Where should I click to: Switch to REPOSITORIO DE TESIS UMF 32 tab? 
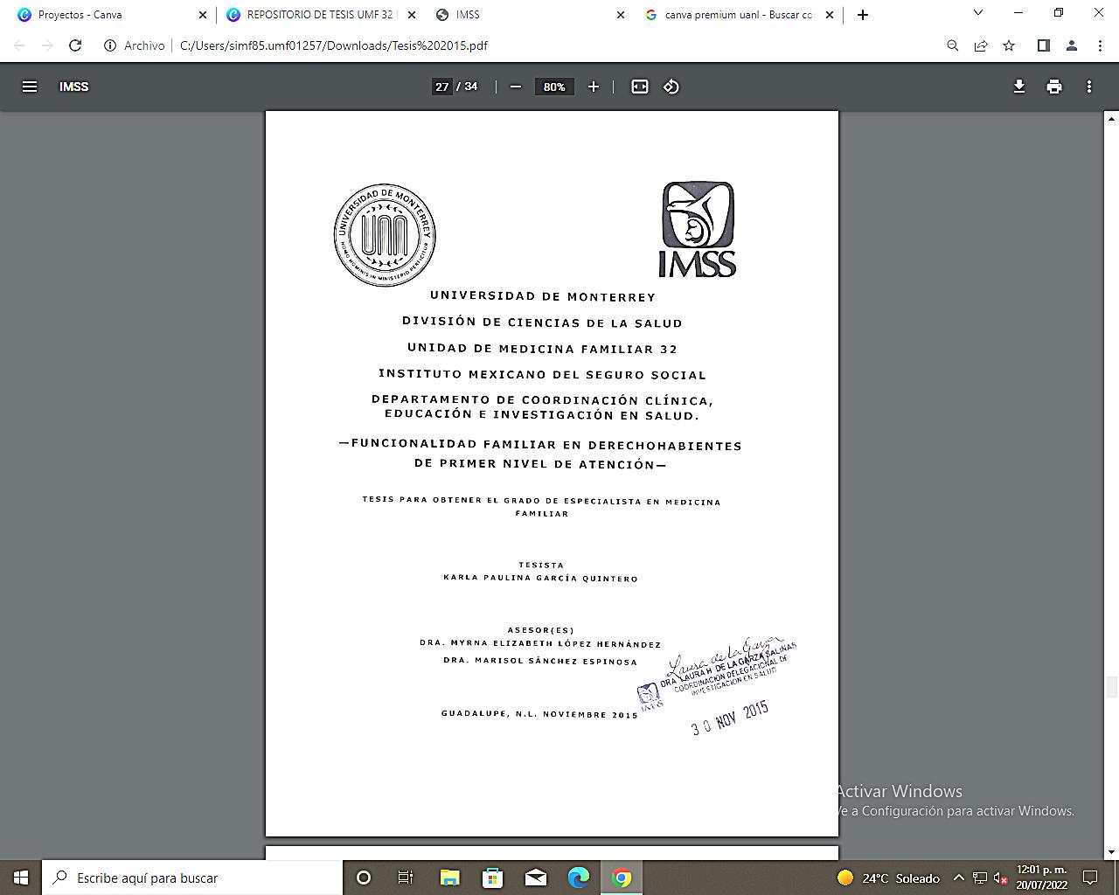tap(319, 15)
